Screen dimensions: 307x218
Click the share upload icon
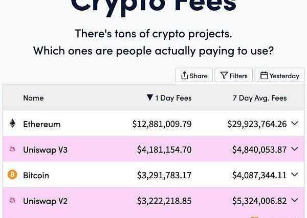(x=184, y=76)
